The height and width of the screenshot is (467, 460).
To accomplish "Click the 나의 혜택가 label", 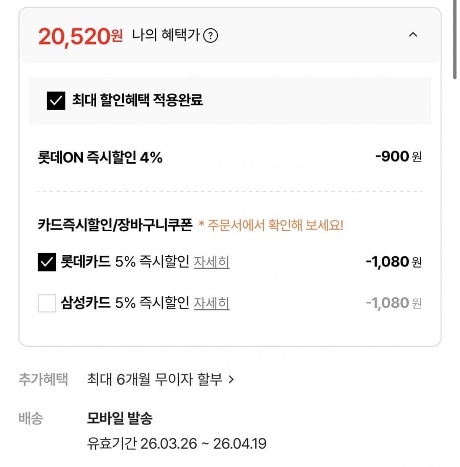I will point(166,36).
